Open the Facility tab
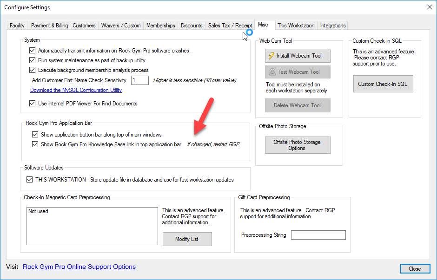 [17, 26]
